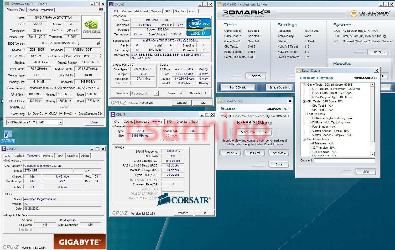395x250 pixels.
Task: Collapse the Feature Tests tree node
Action: (304, 114)
